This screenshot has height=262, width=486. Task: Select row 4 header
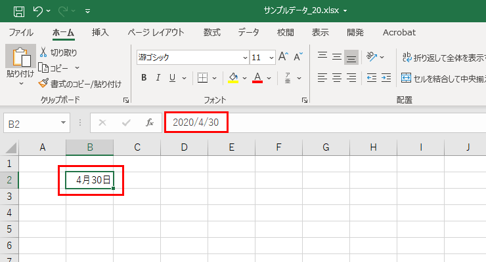[9, 213]
